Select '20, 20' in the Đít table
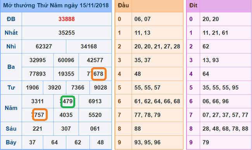 pyautogui.click(x=211, y=19)
